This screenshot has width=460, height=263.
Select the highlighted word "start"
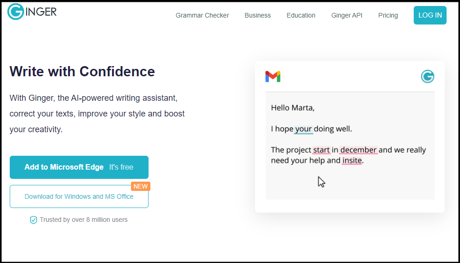pyautogui.click(x=322, y=150)
